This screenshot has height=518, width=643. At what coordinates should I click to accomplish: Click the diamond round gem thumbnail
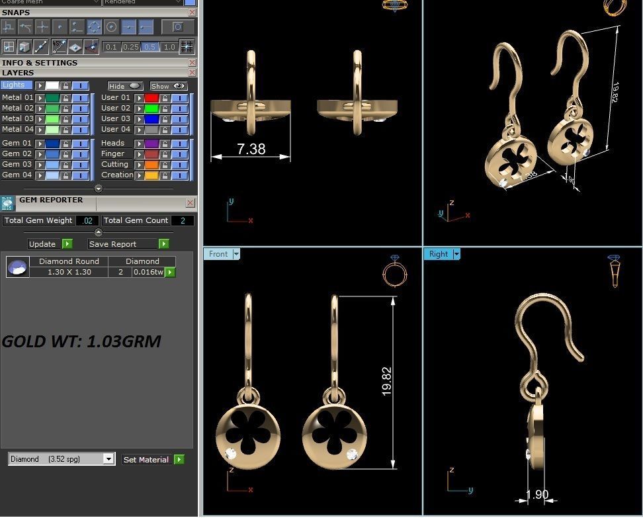click(x=18, y=267)
